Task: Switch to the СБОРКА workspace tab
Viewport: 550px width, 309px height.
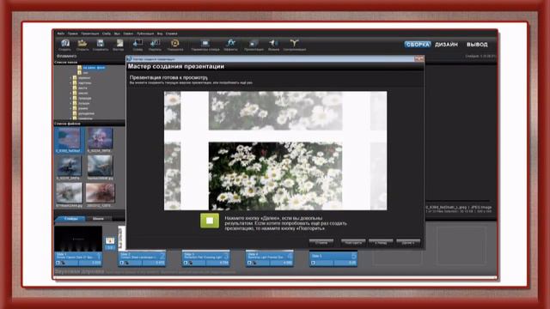Action: 418,45
